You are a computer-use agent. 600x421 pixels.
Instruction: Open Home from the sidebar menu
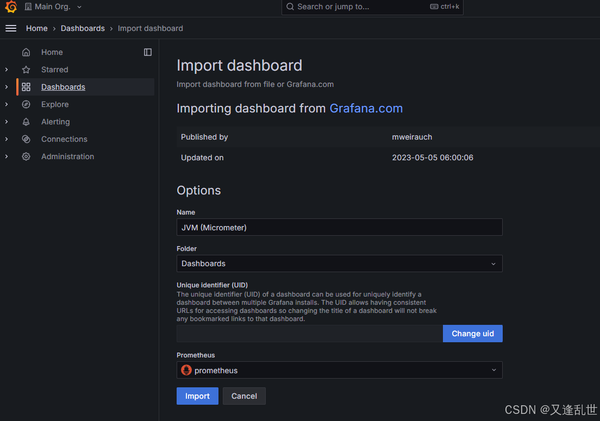52,52
